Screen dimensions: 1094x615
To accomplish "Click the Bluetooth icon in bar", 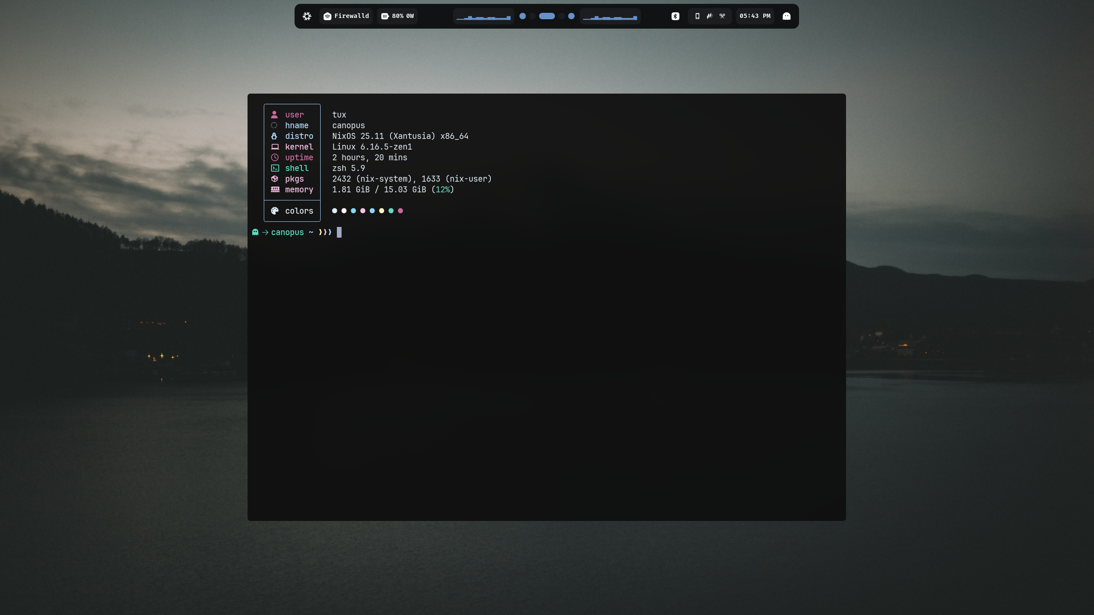I will coord(675,16).
